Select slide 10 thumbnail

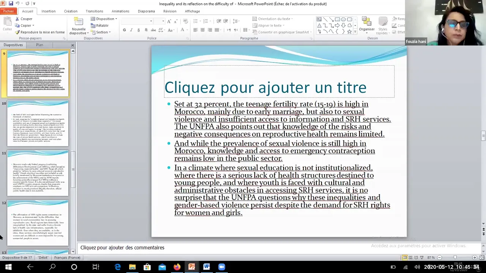pos(38,124)
